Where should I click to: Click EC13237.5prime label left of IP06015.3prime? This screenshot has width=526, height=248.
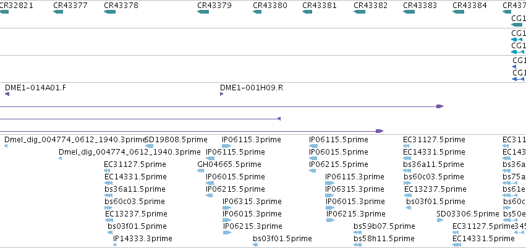coord(136,214)
